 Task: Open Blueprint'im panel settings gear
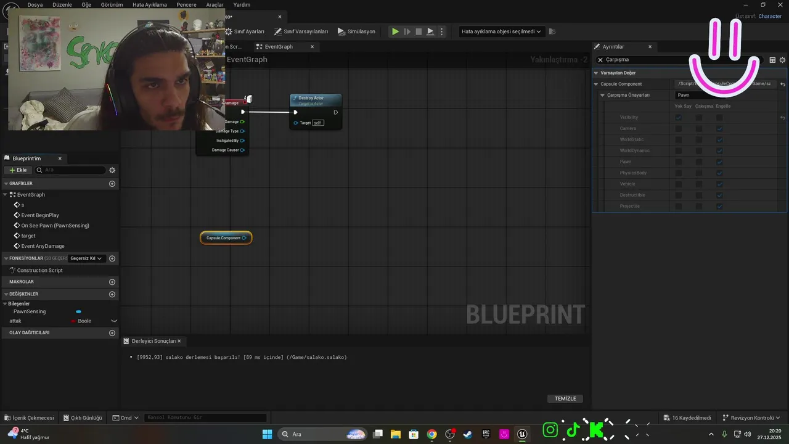pyautogui.click(x=112, y=170)
